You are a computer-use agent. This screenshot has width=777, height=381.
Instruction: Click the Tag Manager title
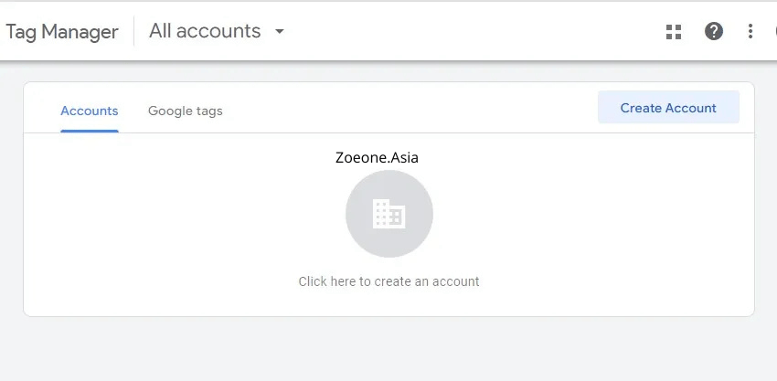(x=62, y=32)
